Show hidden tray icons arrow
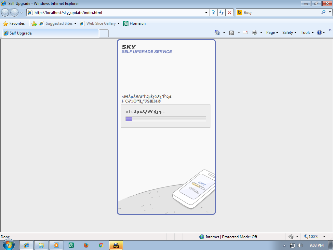 pos(284,245)
